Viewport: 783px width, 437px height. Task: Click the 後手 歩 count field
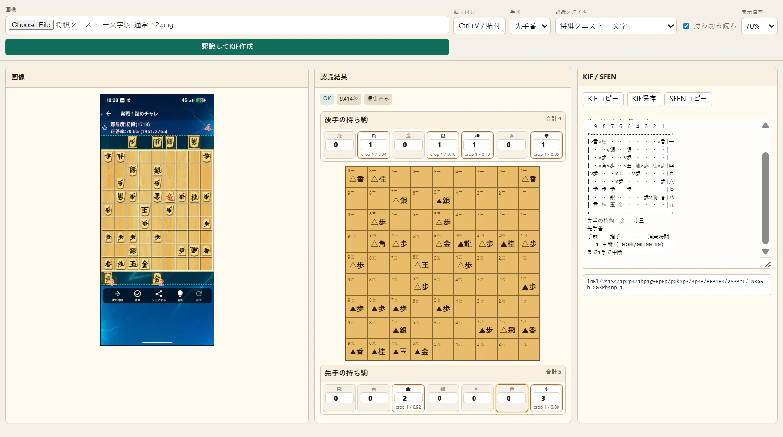tap(546, 145)
